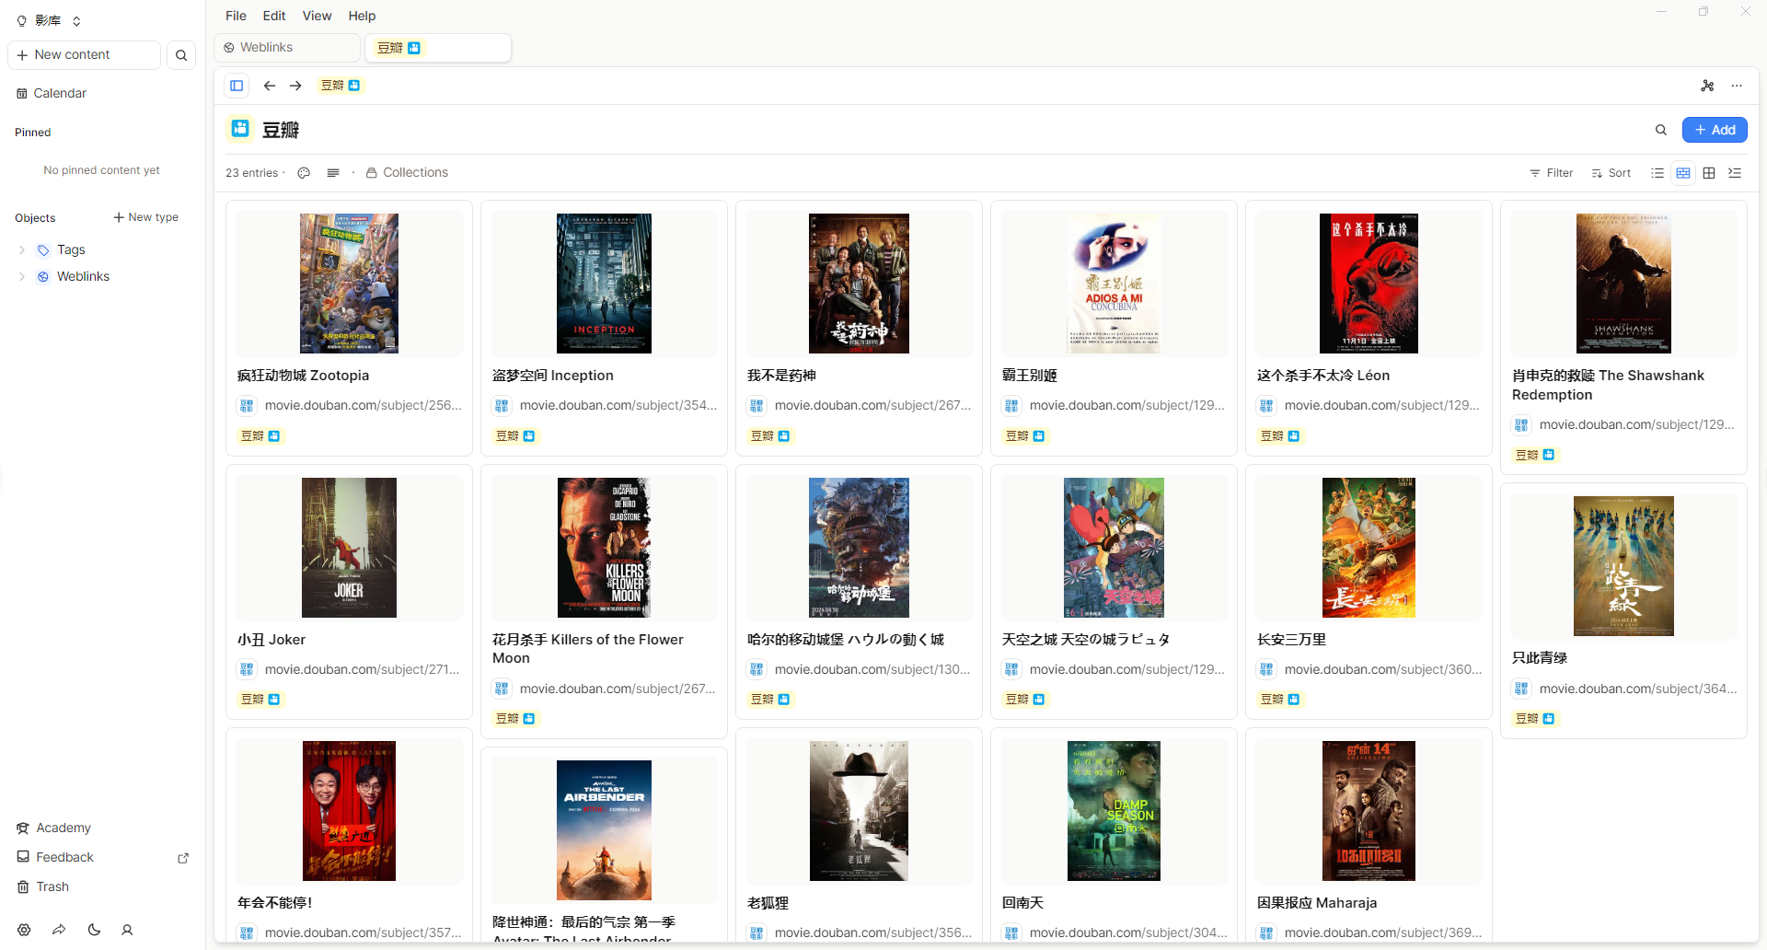Open the Filter options
Viewport: 1767px width, 950px height.
click(1552, 173)
